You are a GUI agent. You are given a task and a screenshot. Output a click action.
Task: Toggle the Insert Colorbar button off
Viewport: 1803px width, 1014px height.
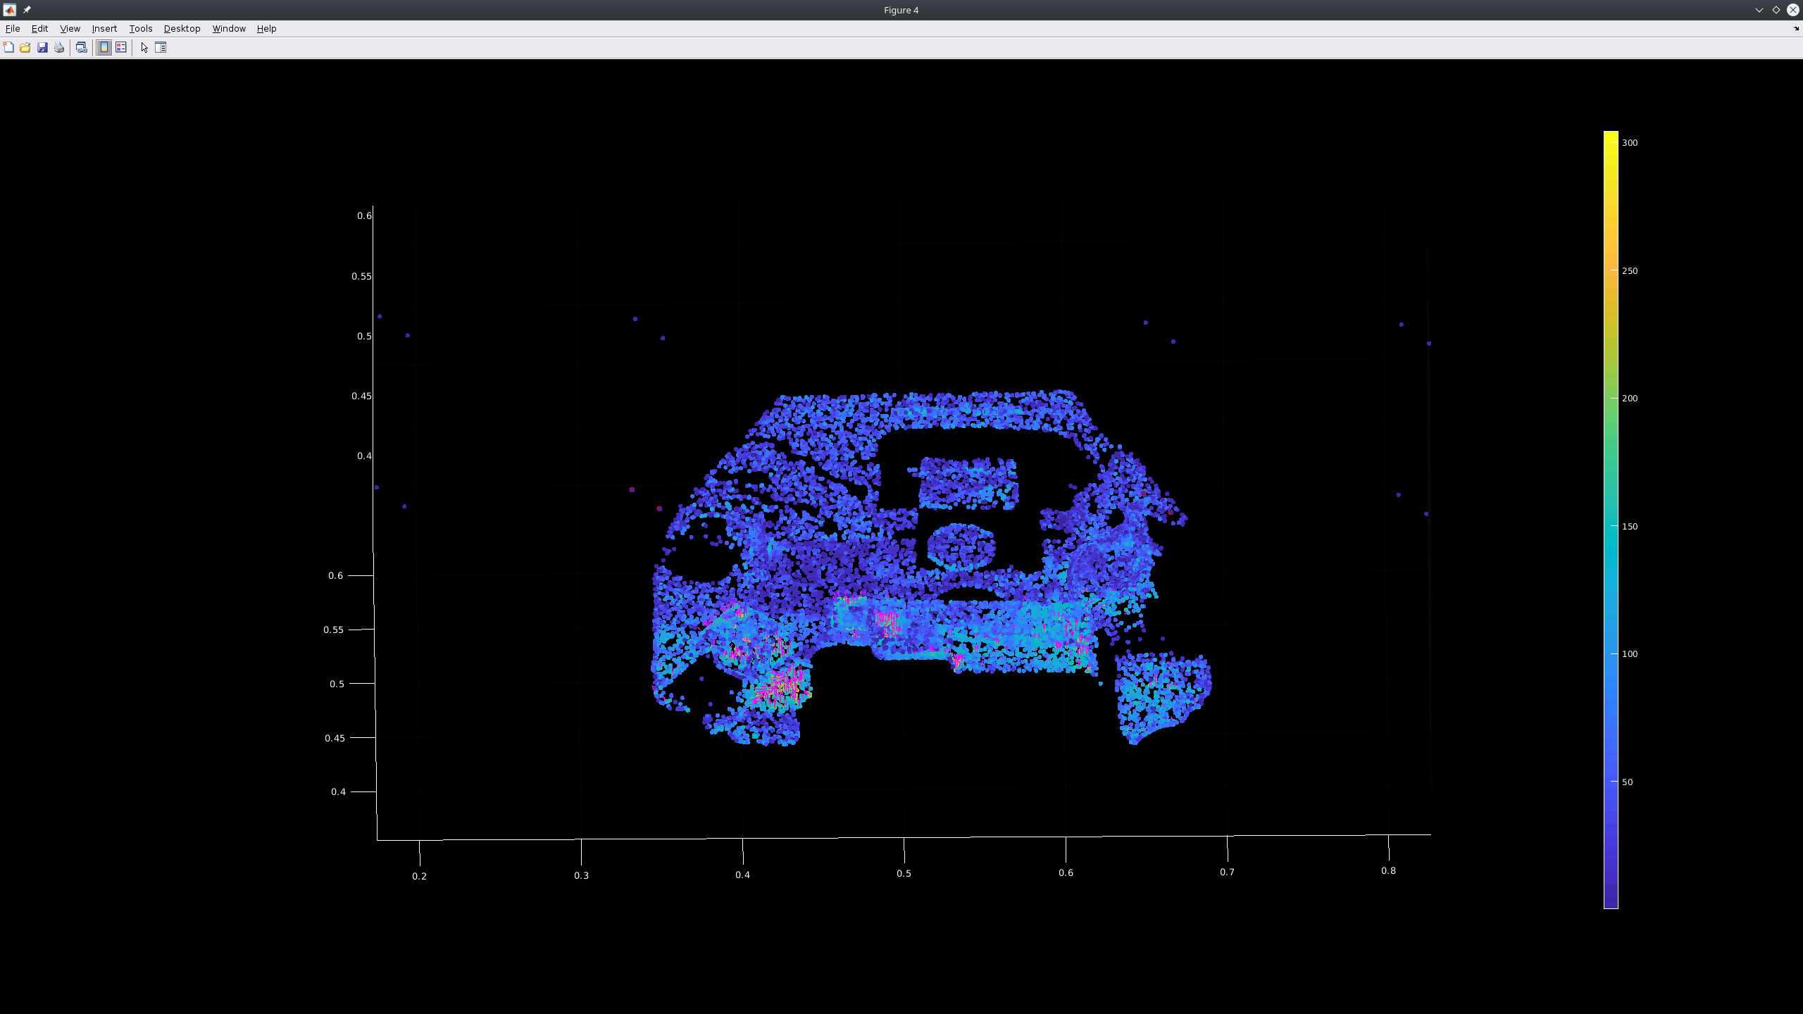(x=104, y=47)
